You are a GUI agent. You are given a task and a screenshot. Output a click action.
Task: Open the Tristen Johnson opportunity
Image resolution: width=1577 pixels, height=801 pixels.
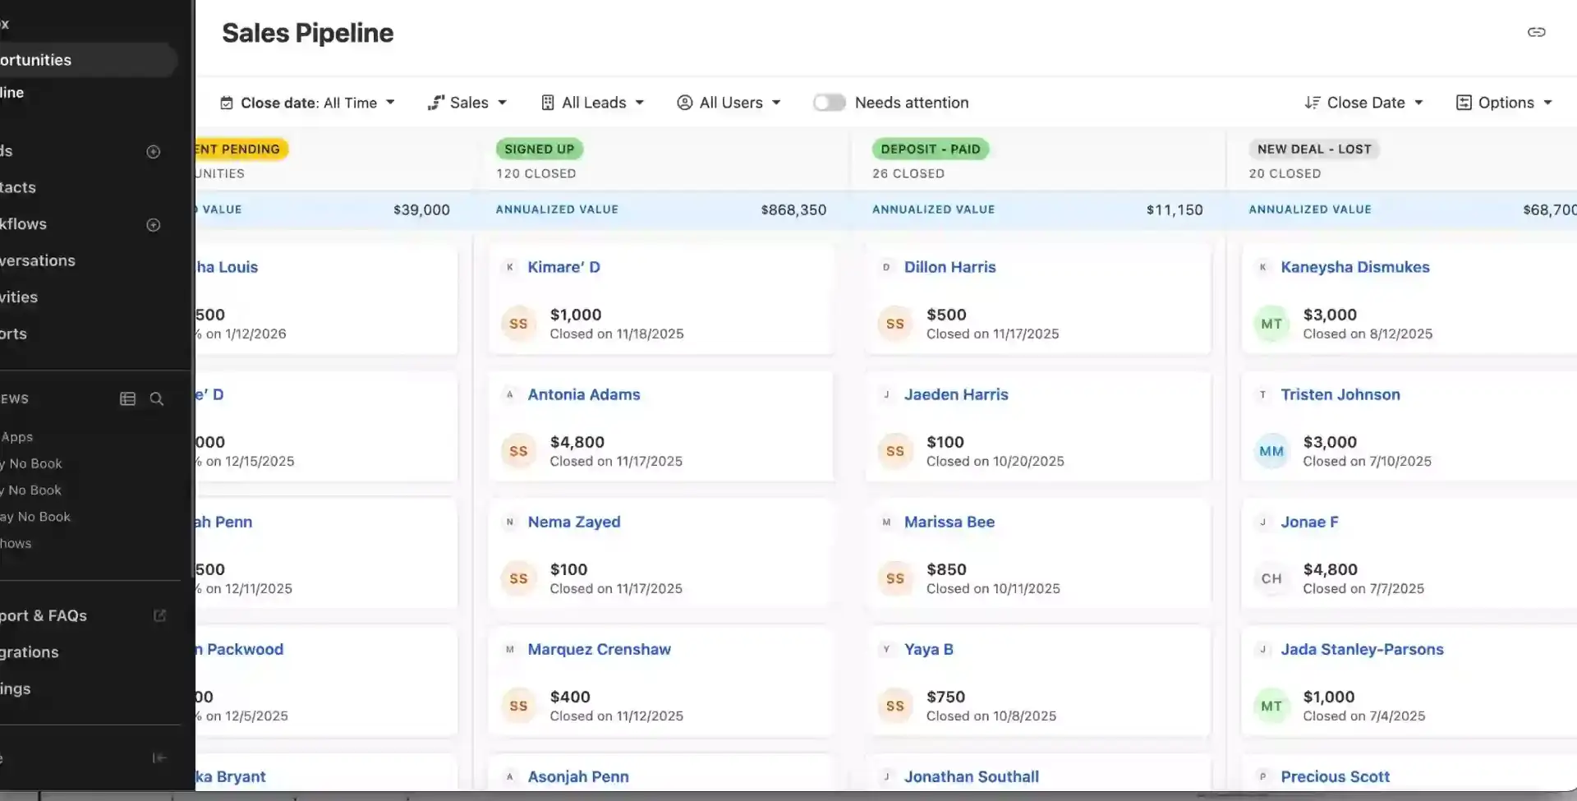tap(1340, 394)
